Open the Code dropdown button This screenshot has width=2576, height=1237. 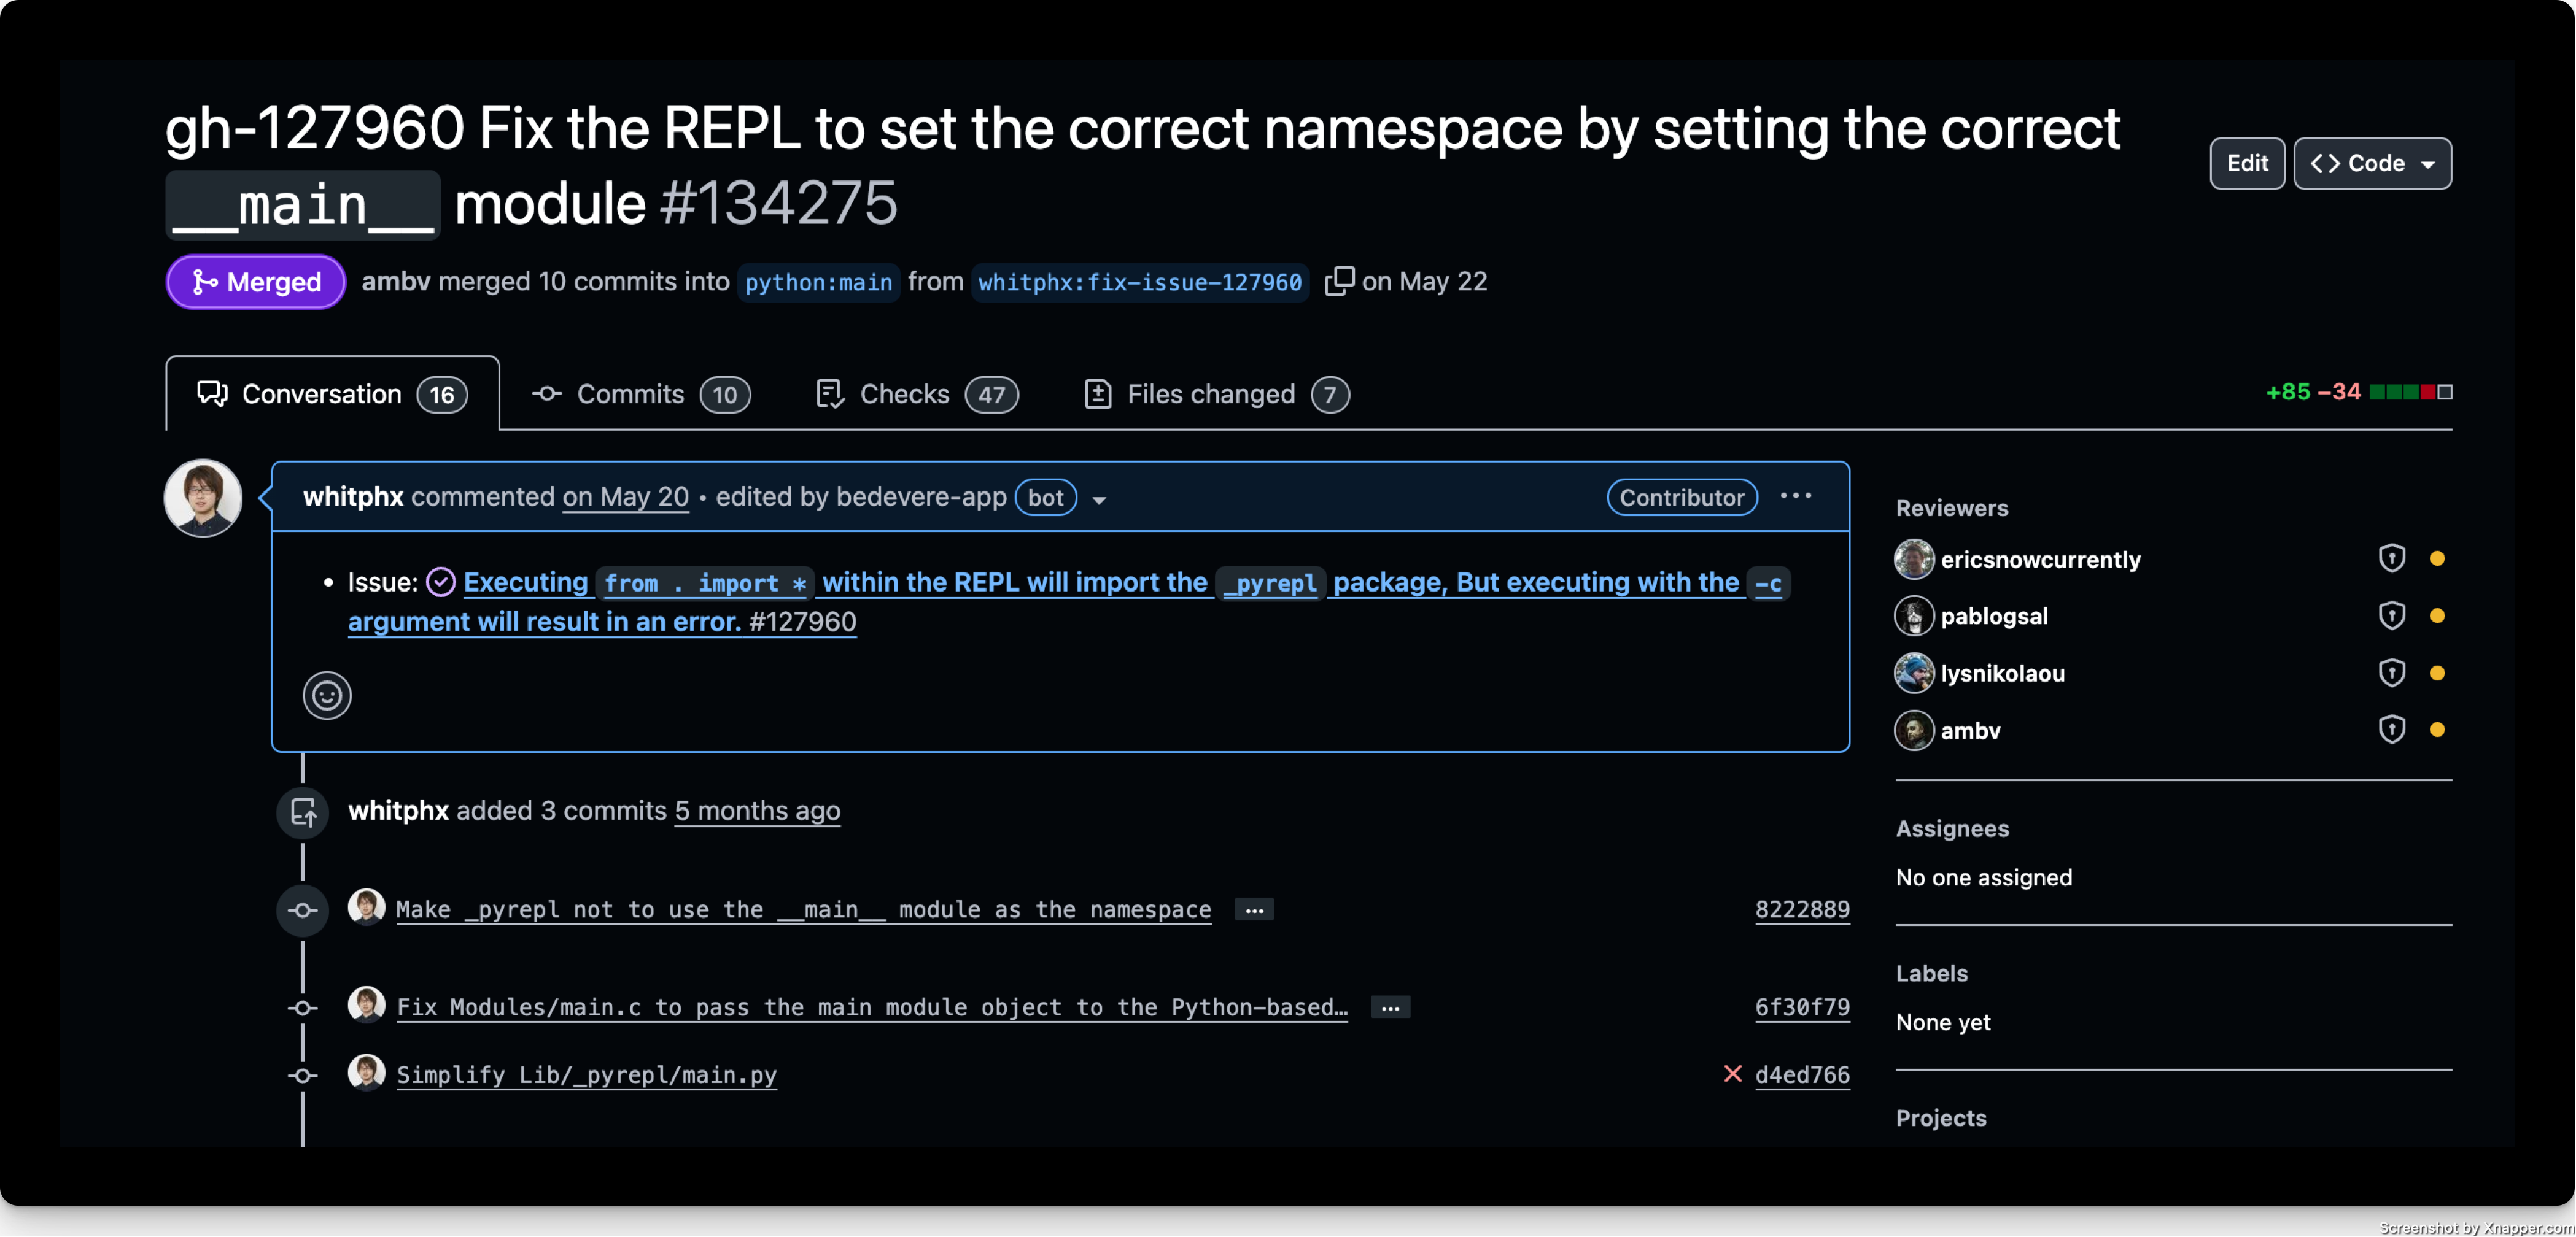tap(2372, 163)
